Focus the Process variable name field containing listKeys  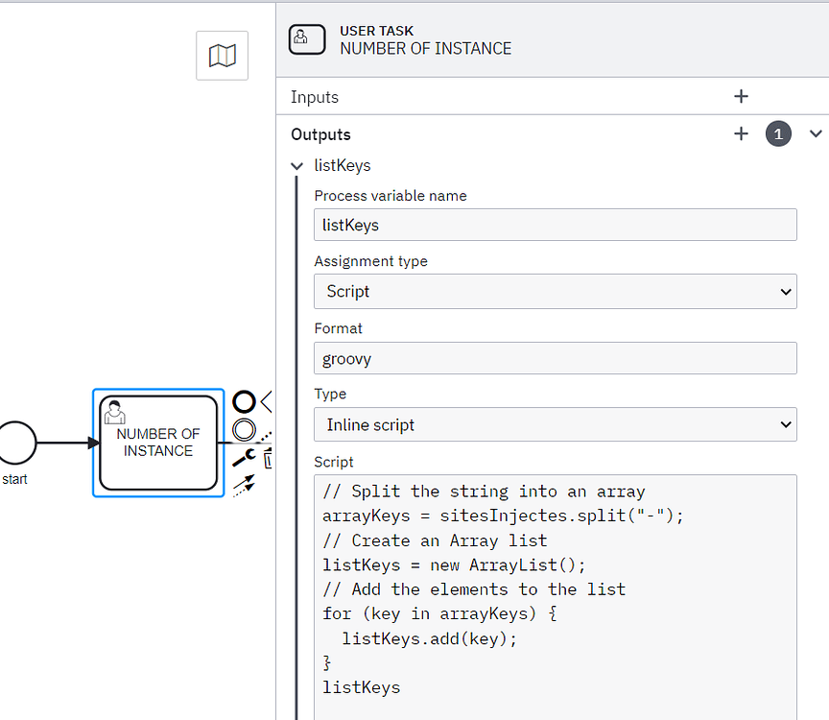tap(556, 225)
